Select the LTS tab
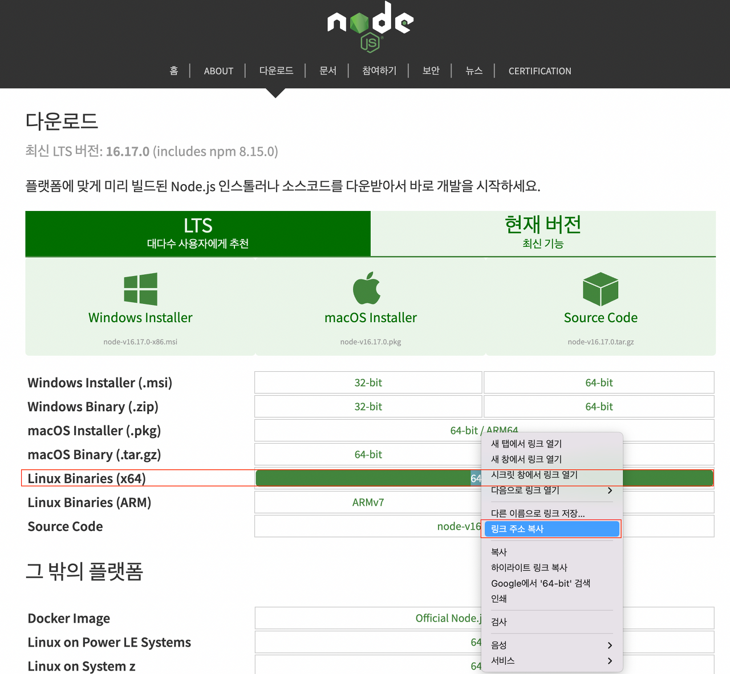Image resolution: width=730 pixels, height=674 pixels. tap(198, 233)
